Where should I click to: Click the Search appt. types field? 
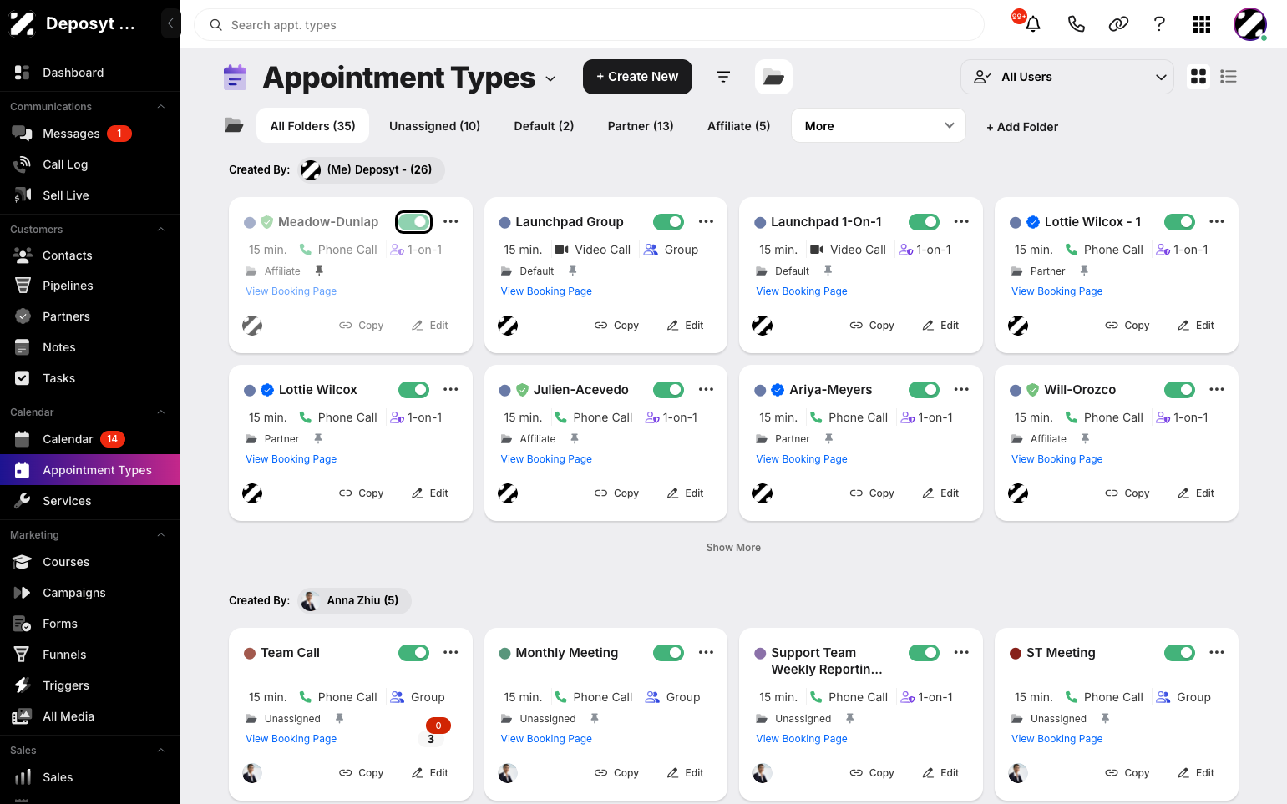pyautogui.click(x=589, y=25)
